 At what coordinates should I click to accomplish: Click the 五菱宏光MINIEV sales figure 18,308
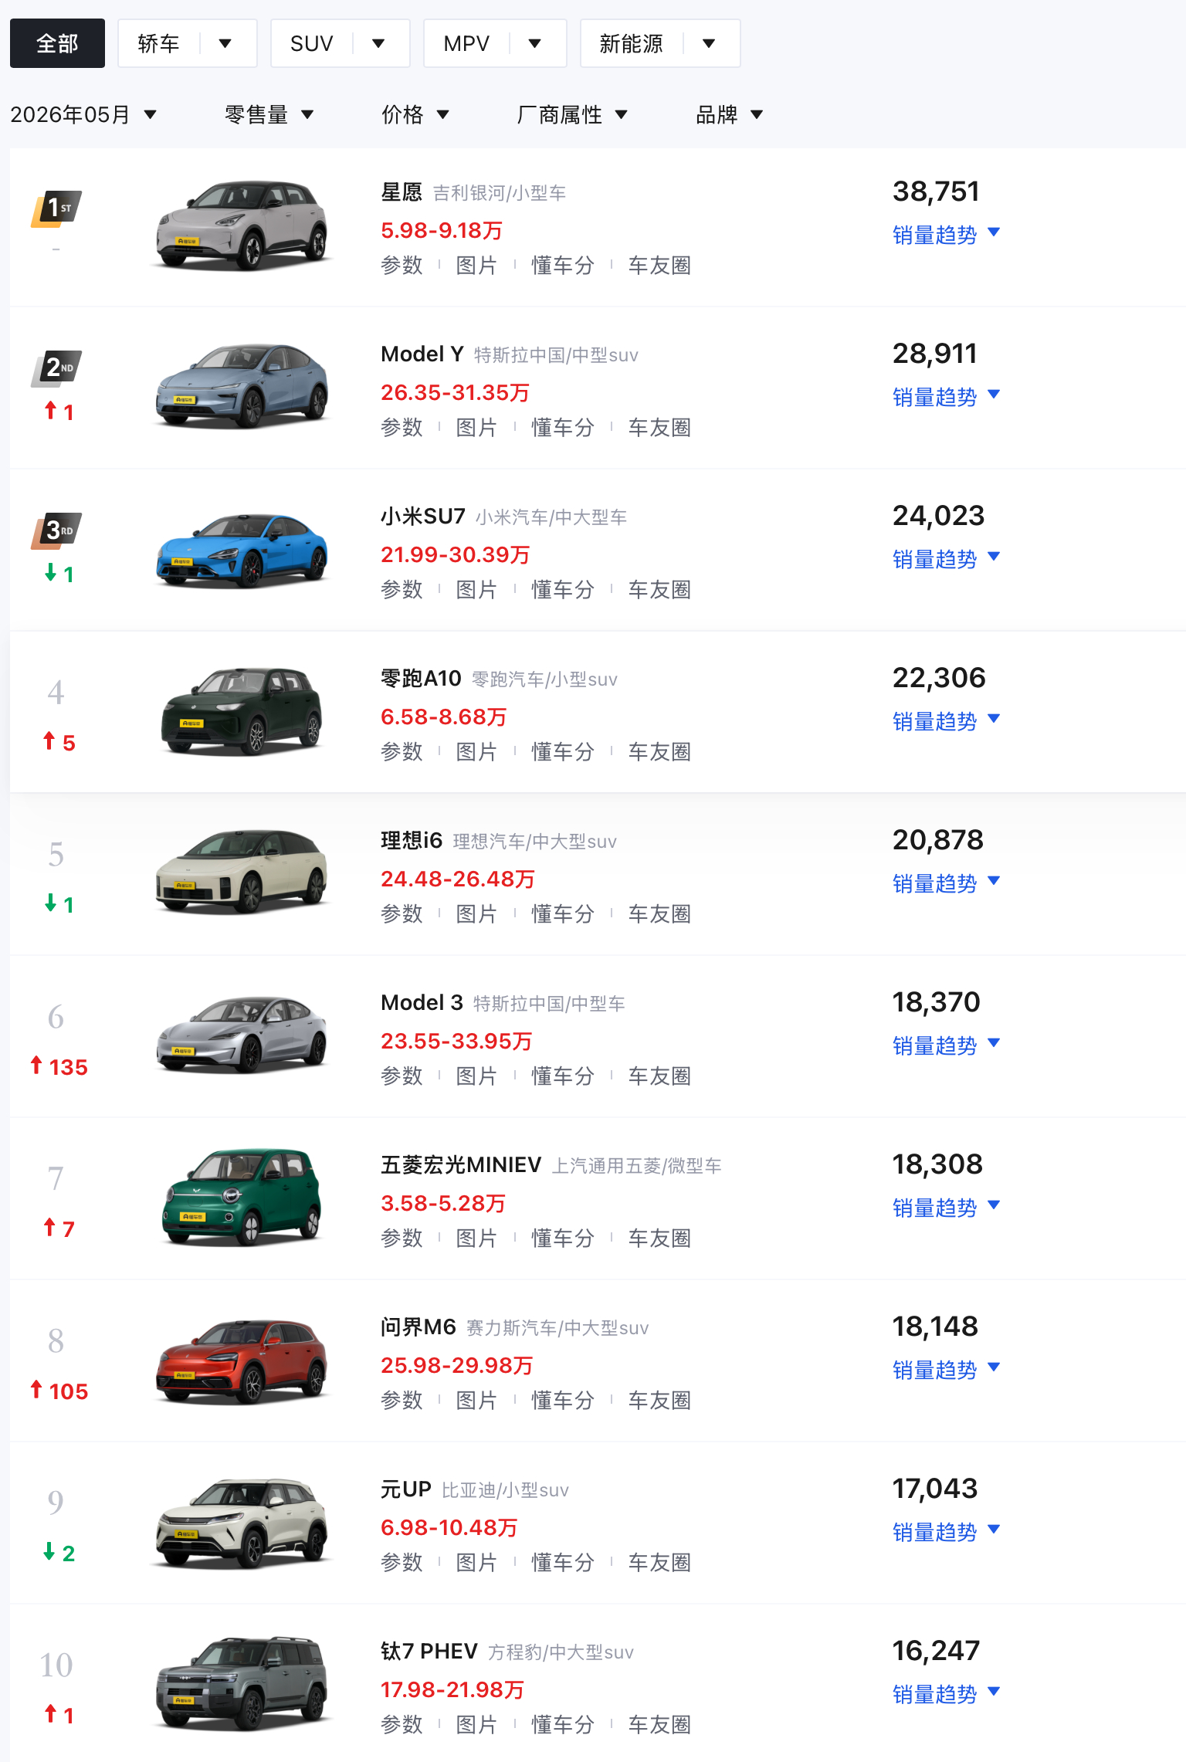point(937,1164)
